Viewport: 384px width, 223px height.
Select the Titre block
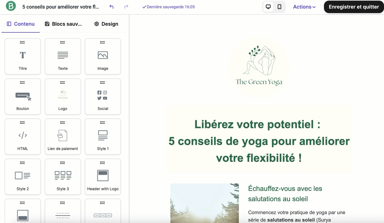23,56
